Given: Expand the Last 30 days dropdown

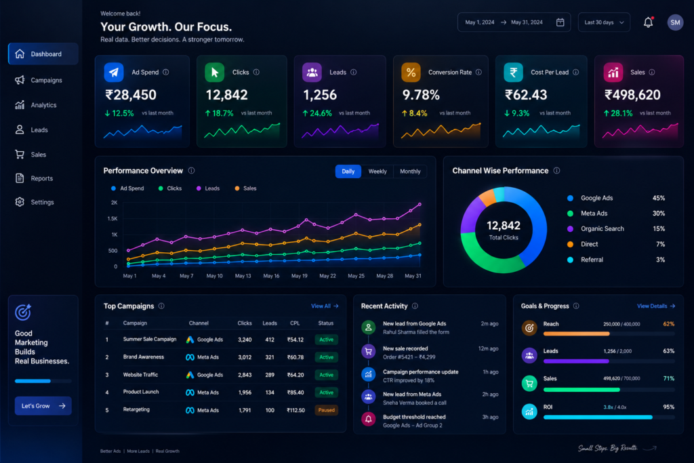Looking at the screenshot, I should click(x=604, y=22).
